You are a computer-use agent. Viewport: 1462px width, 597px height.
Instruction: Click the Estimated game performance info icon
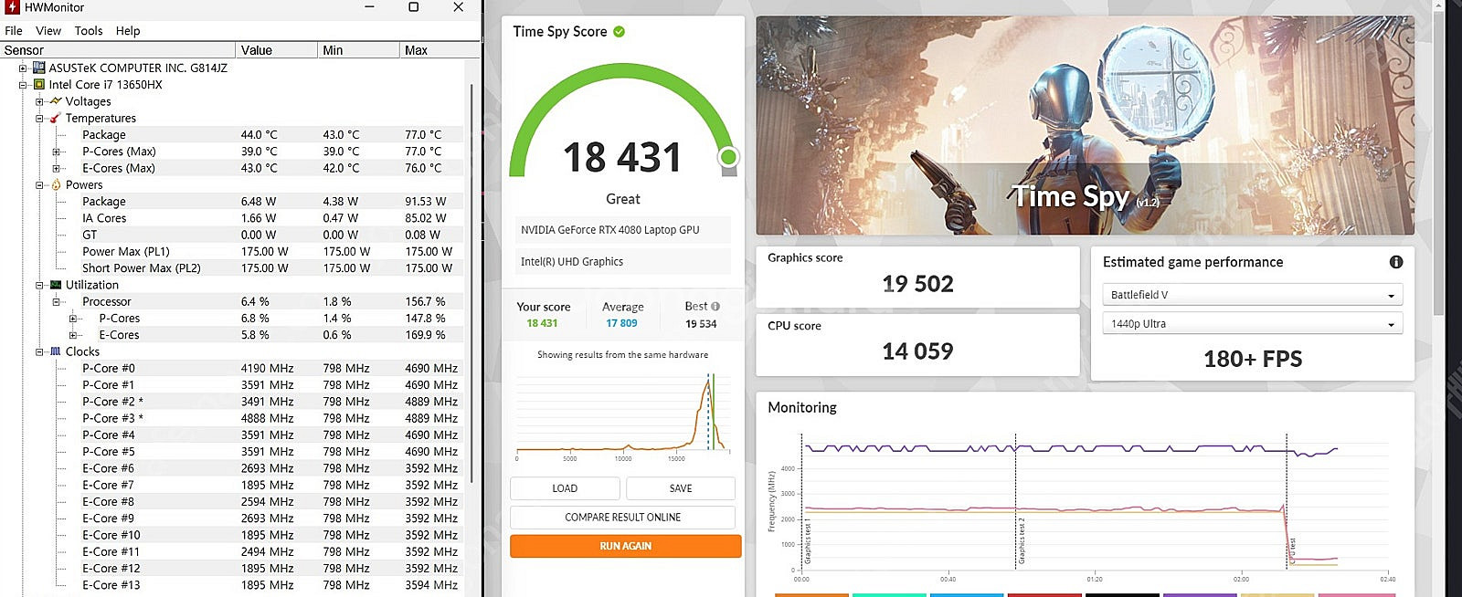coord(1395,262)
